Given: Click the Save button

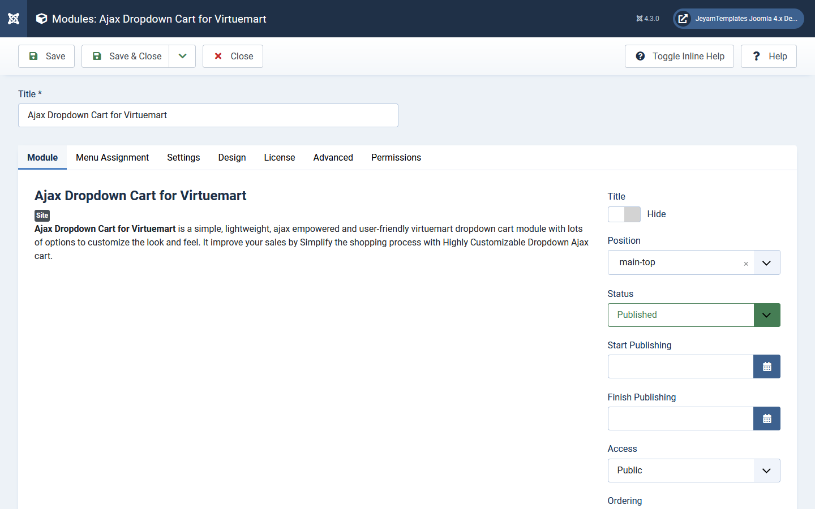Looking at the screenshot, I should click(46, 56).
